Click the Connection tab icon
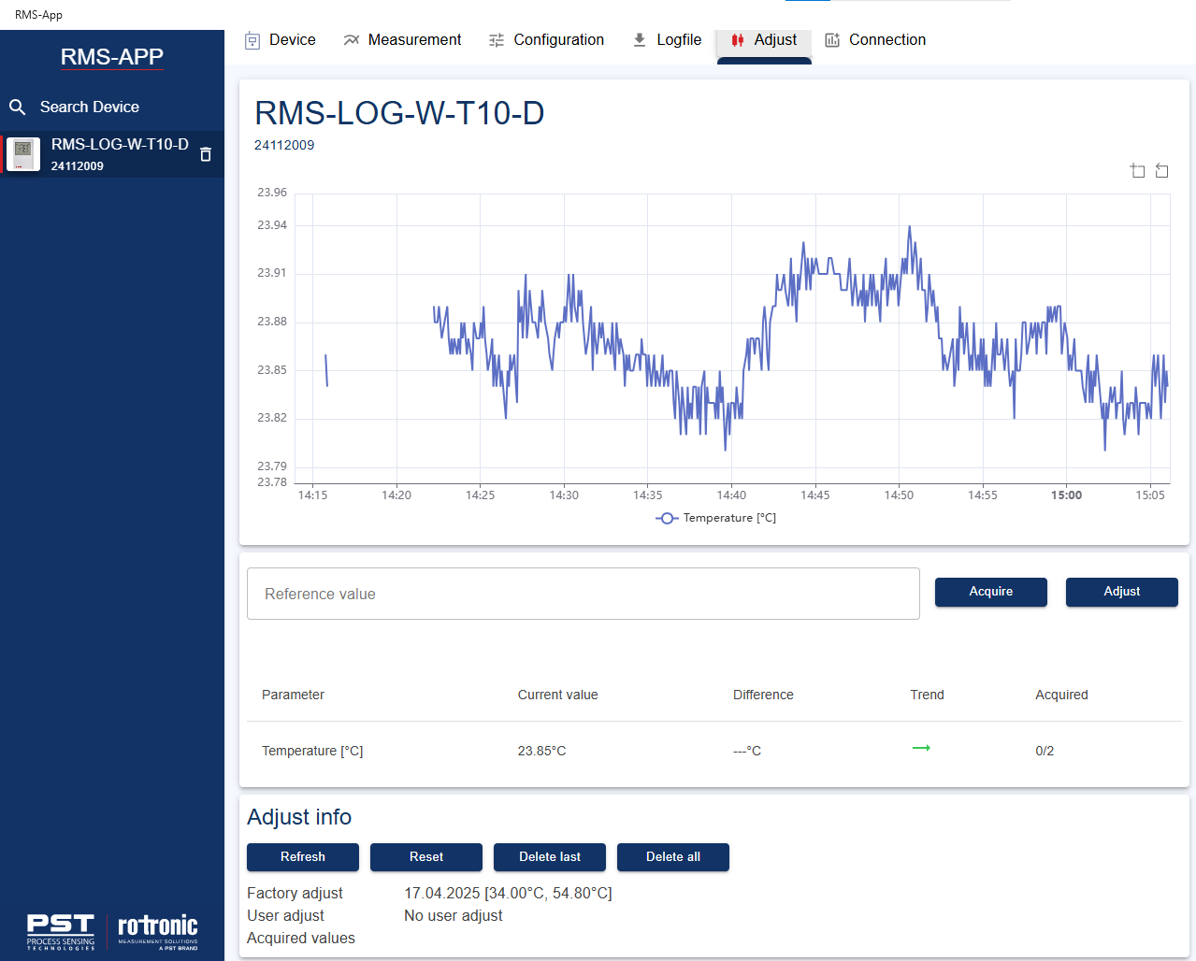1196x961 pixels. 832,40
